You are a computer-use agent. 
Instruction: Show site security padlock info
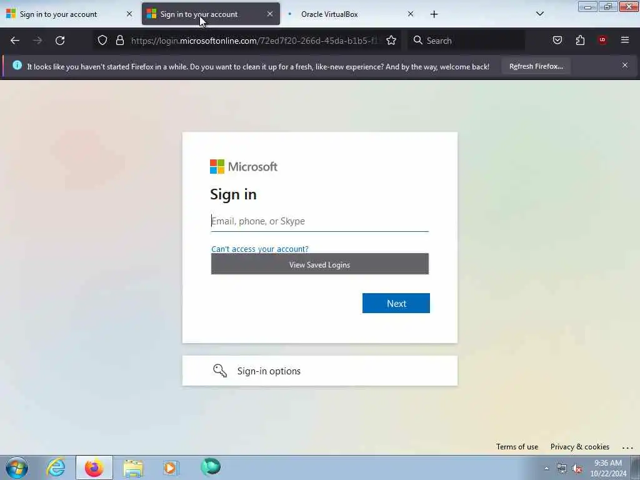(119, 41)
